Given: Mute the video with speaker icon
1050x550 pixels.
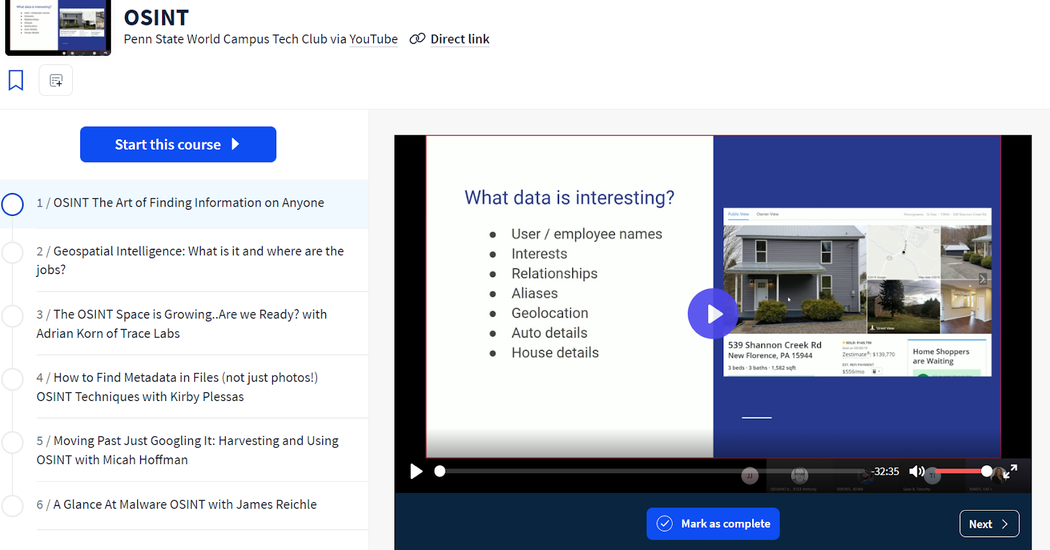Looking at the screenshot, I should (917, 471).
